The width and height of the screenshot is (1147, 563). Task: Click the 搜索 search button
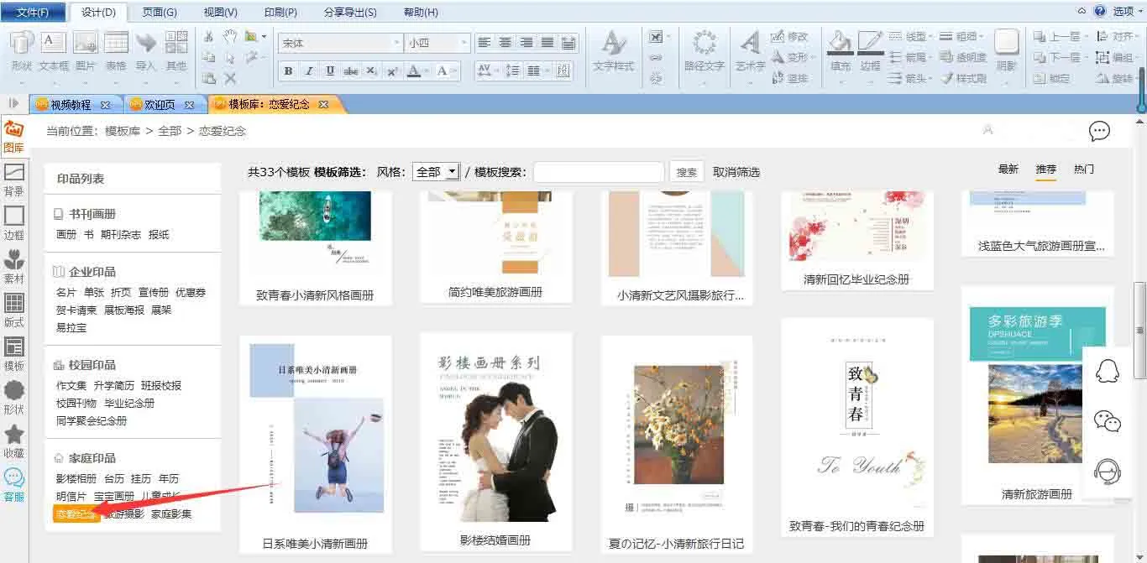(686, 172)
